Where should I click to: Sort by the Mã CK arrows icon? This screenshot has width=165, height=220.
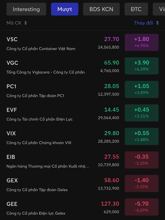click(26, 23)
